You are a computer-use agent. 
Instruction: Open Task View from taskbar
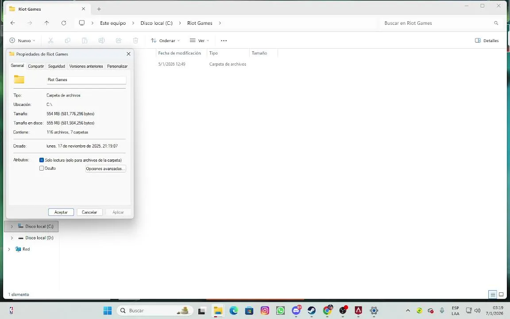[x=202, y=311]
